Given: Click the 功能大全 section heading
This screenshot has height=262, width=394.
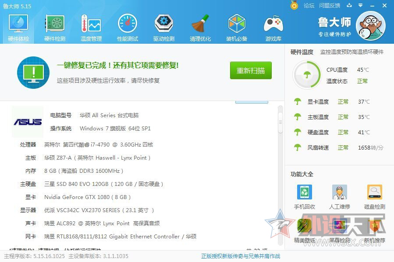Looking at the screenshot, I should tap(302, 174).
